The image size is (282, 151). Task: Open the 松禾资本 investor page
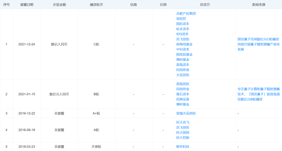[183, 29]
